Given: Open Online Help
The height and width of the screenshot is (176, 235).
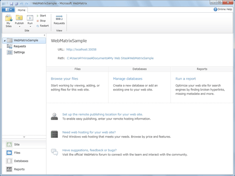Looking at the screenshot, I should click(x=223, y=9).
